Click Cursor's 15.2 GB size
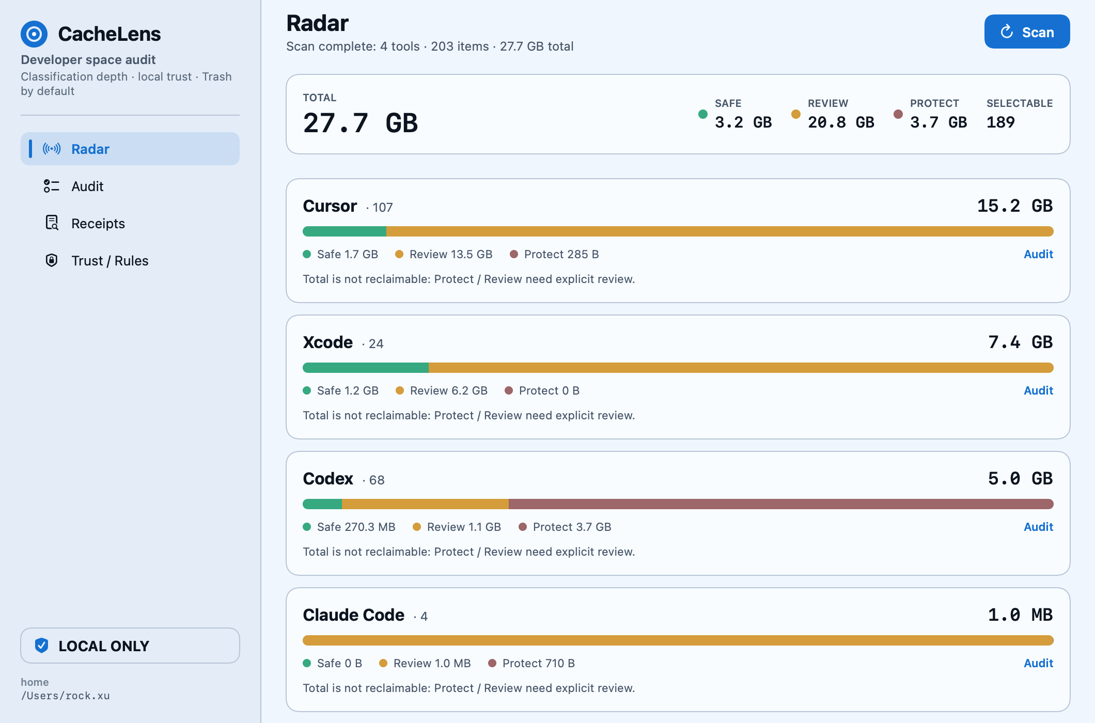Viewport: 1095px width, 723px height. (1015, 206)
